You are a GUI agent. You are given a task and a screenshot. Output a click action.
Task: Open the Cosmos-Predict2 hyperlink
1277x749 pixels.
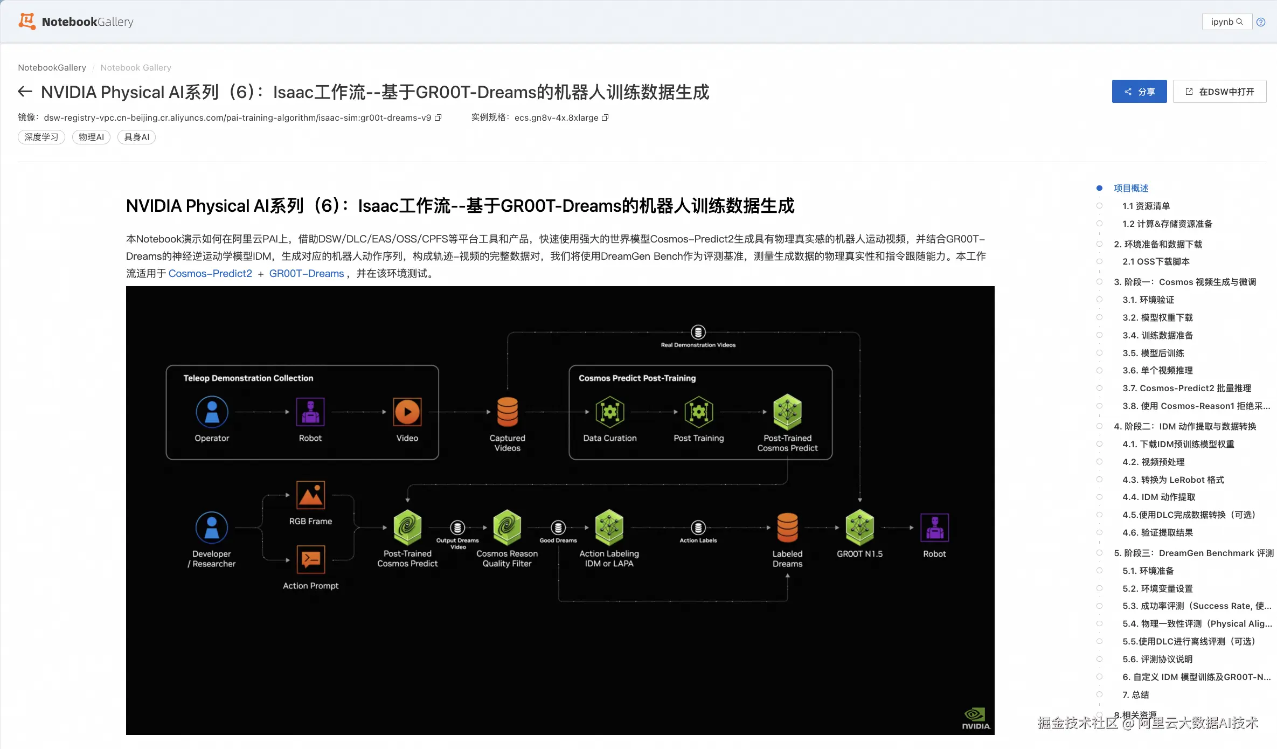[210, 273]
